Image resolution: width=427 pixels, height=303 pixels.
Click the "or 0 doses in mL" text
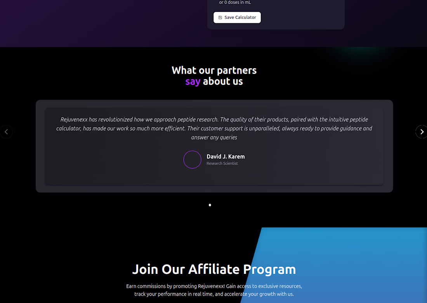235,3
